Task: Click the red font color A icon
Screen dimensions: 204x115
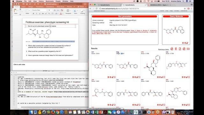Action: point(61,13)
